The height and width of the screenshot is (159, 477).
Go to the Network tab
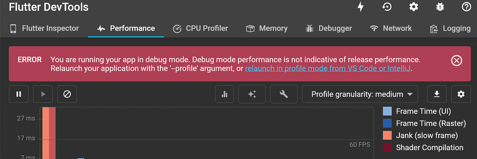tap(391, 28)
